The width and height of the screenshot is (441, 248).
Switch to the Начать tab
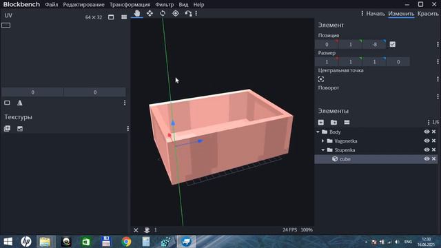(376, 14)
